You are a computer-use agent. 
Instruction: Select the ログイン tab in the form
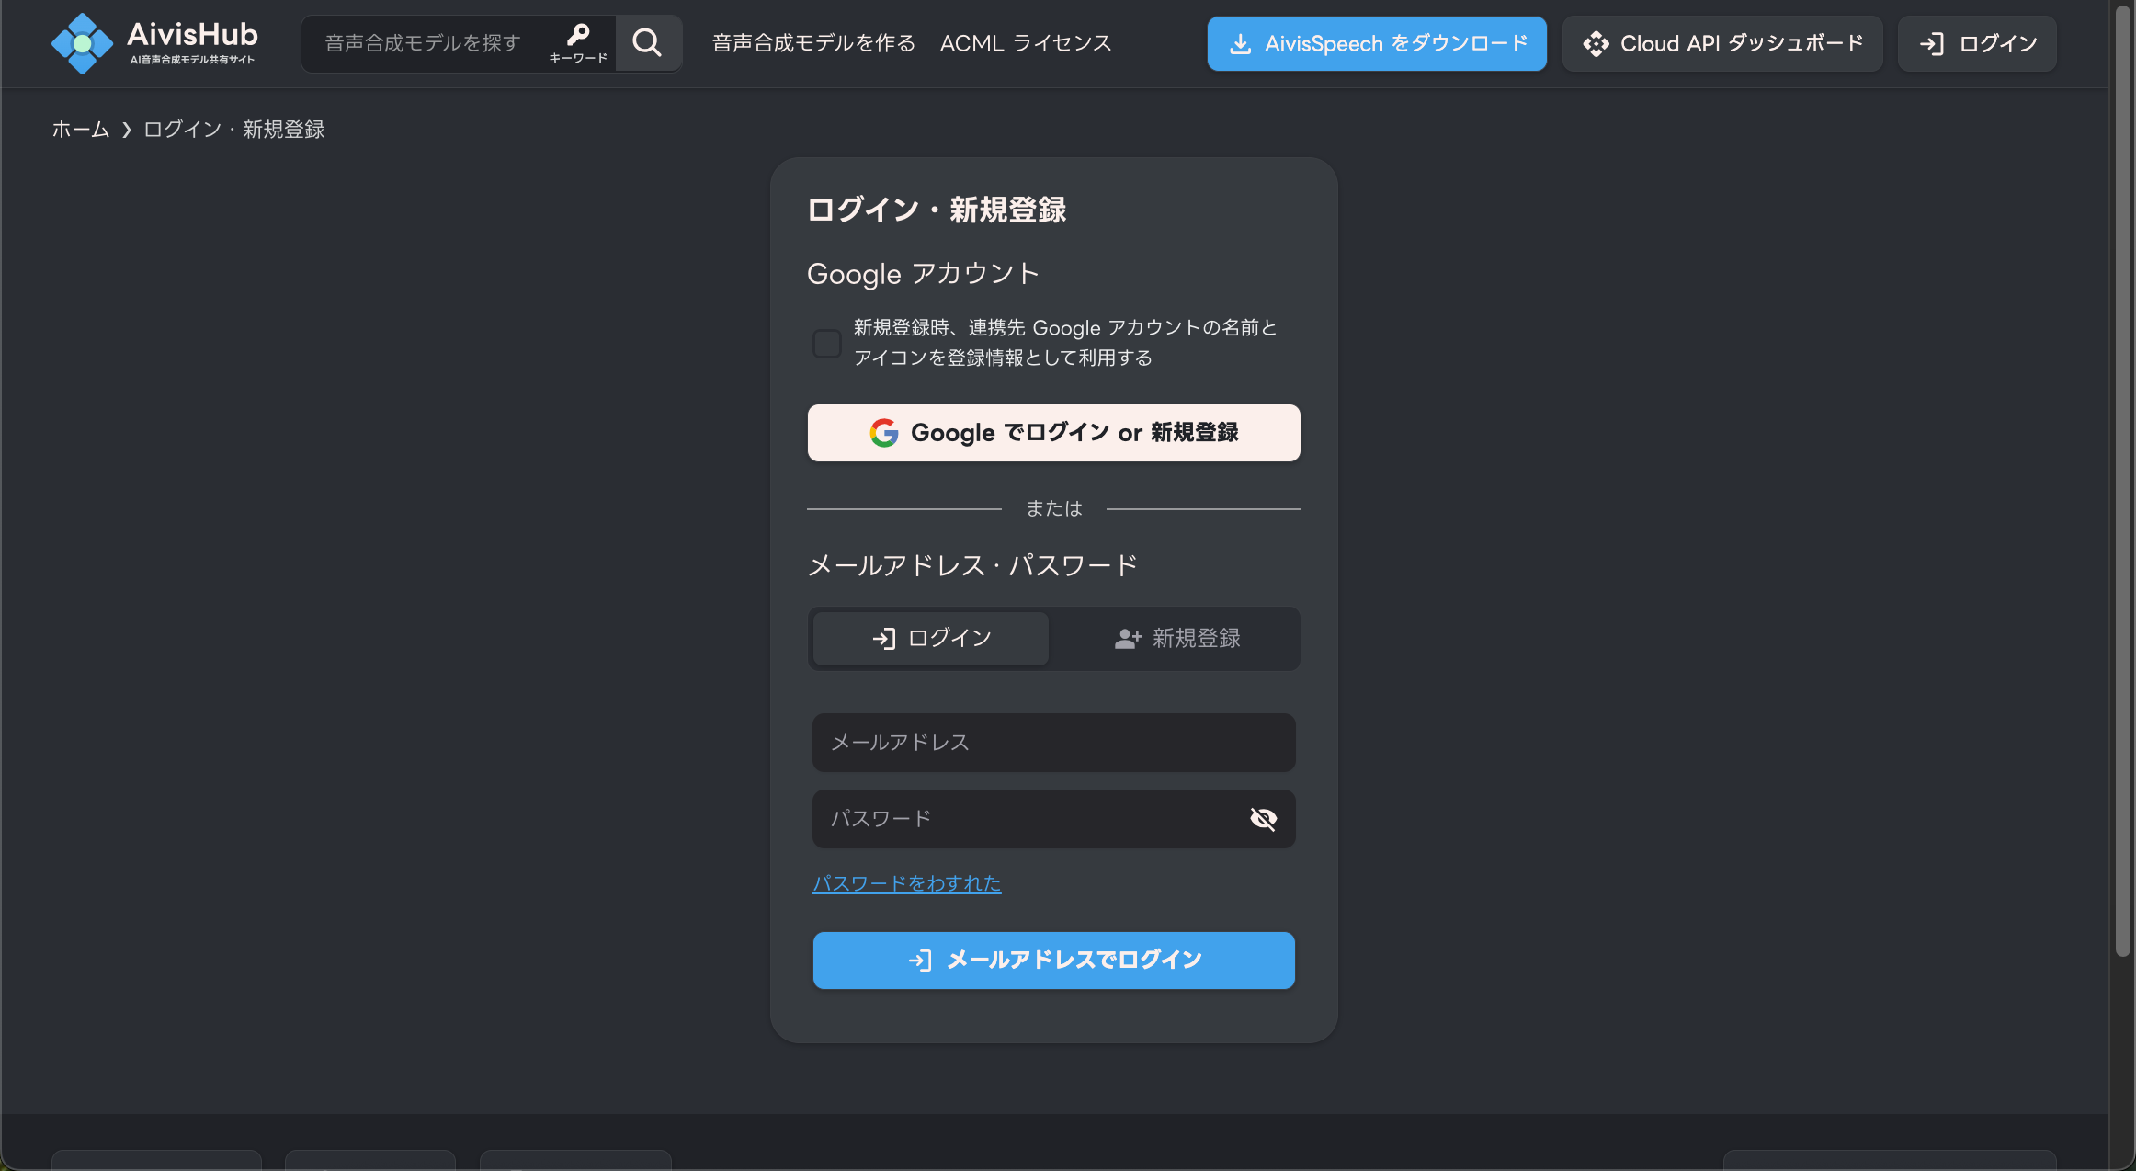pos(930,638)
